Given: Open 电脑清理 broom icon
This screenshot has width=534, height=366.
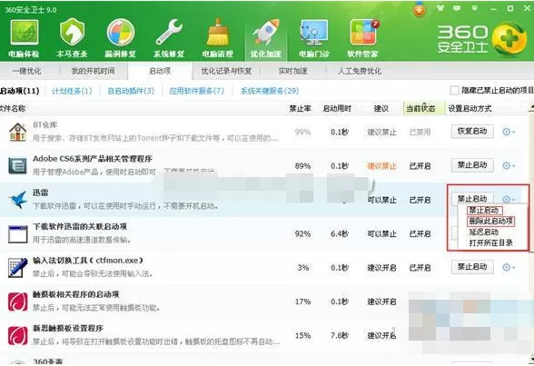Looking at the screenshot, I should (217, 37).
